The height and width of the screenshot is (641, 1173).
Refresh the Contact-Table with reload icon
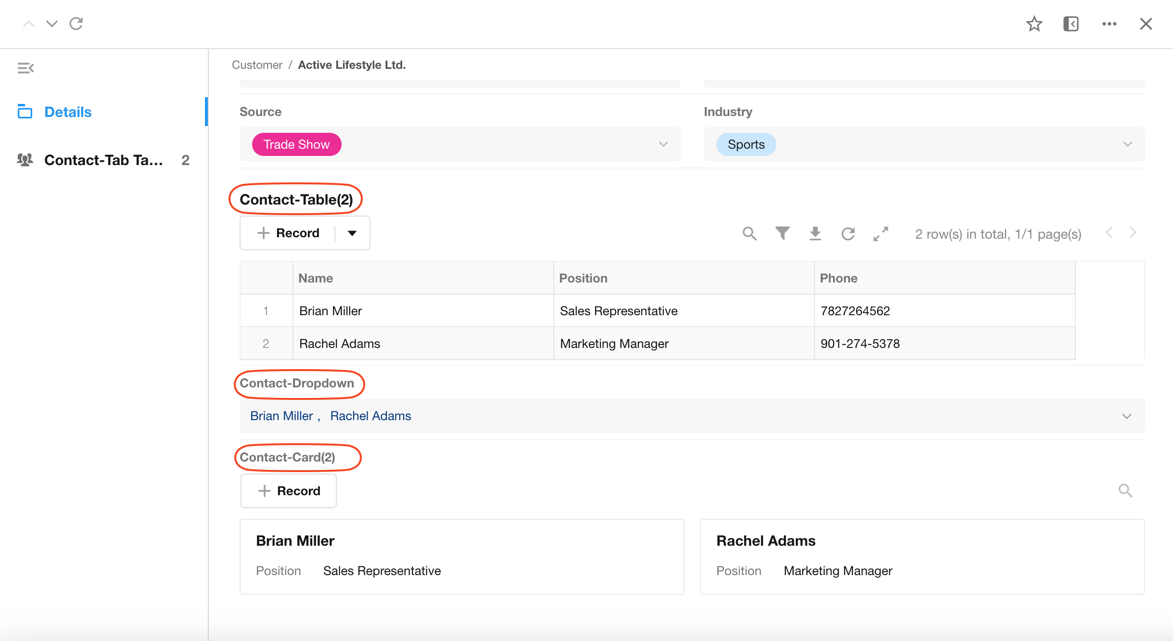click(848, 234)
